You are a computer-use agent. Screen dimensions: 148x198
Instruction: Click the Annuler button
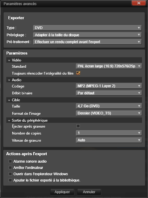[89, 192]
